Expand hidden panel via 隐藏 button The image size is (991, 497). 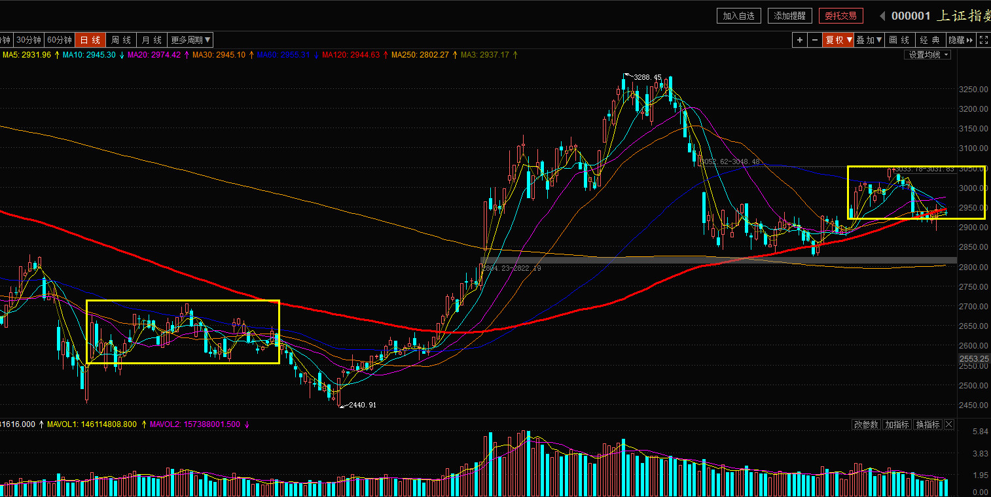click(960, 40)
